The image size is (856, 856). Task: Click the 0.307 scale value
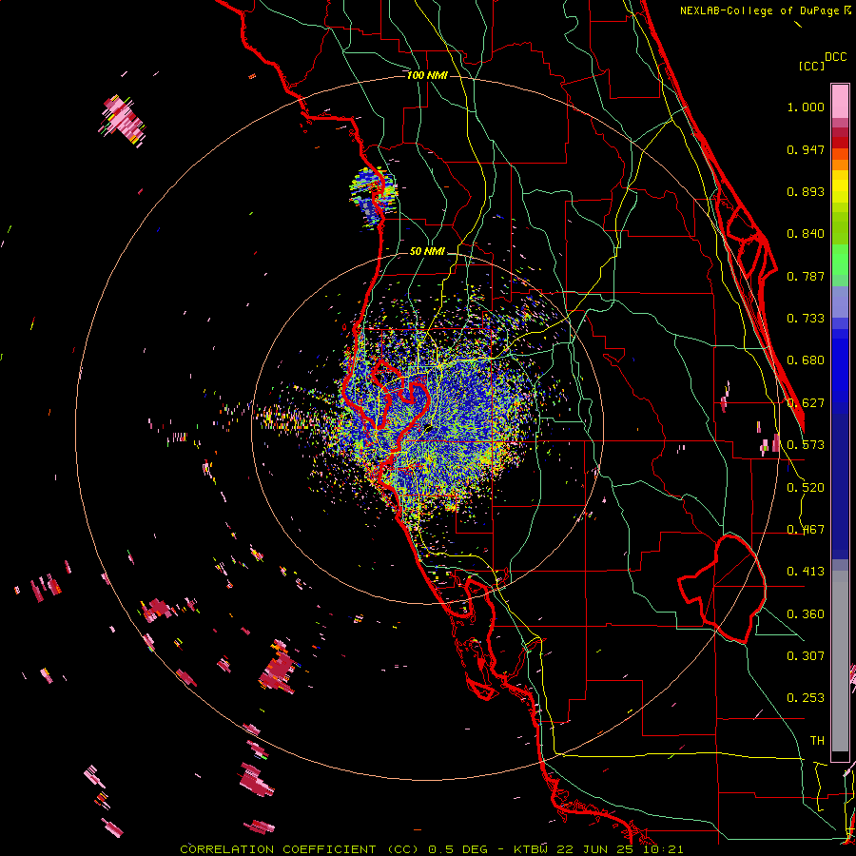[x=806, y=656]
